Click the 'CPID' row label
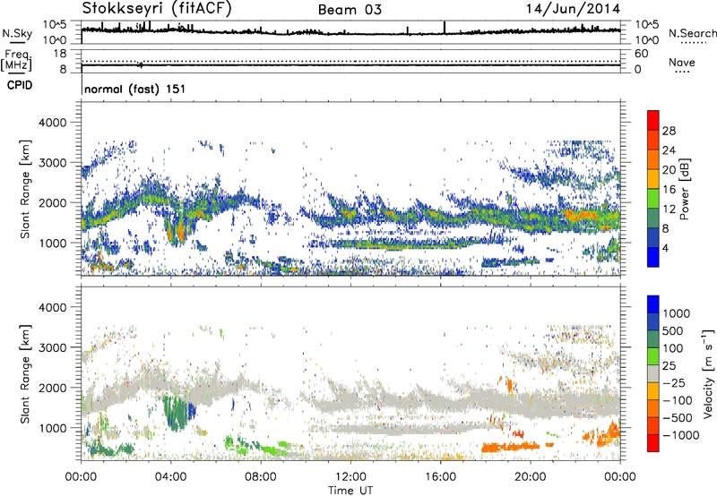The image size is (717, 496). (20, 85)
